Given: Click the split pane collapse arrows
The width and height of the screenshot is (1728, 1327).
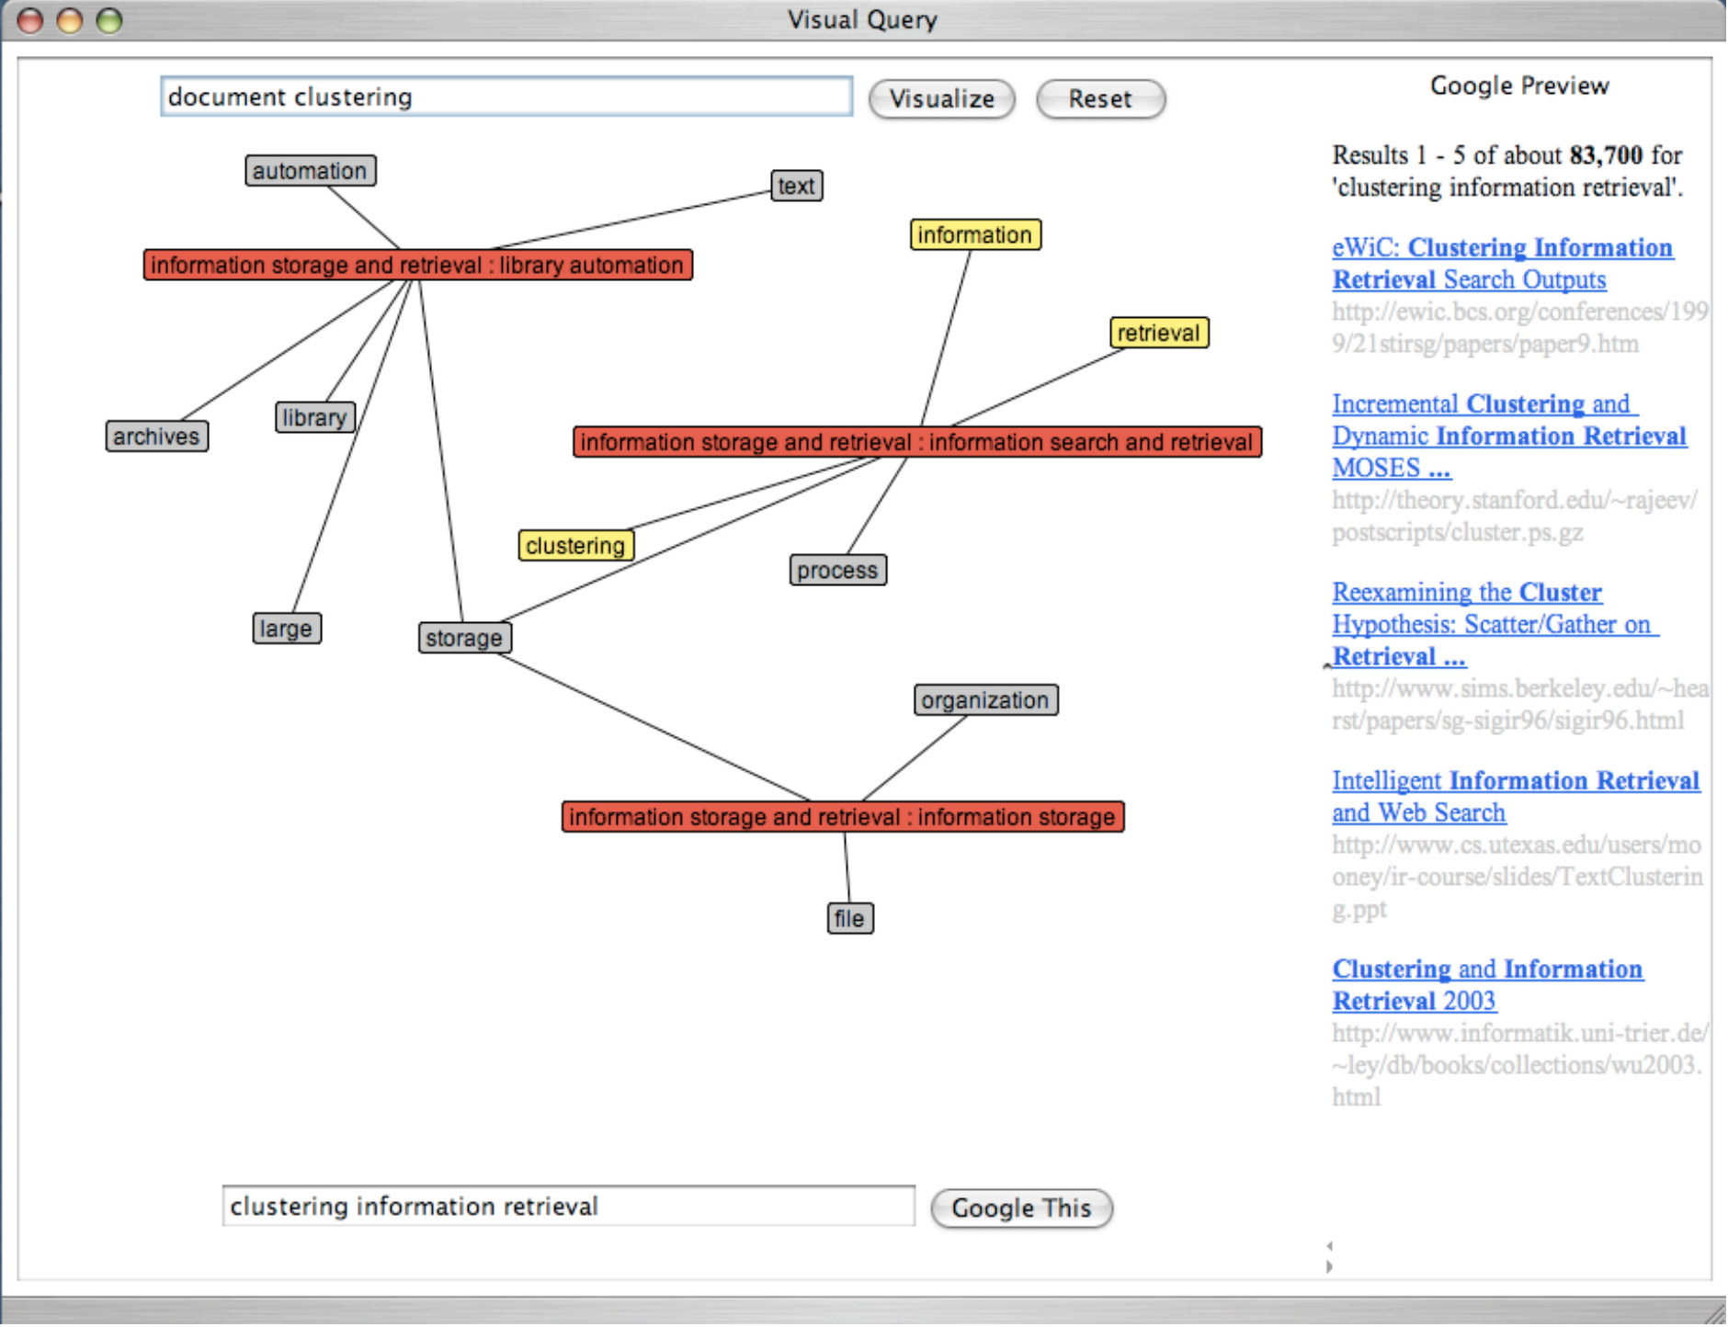Looking at the screenshot, I should pos(1329,1256).
